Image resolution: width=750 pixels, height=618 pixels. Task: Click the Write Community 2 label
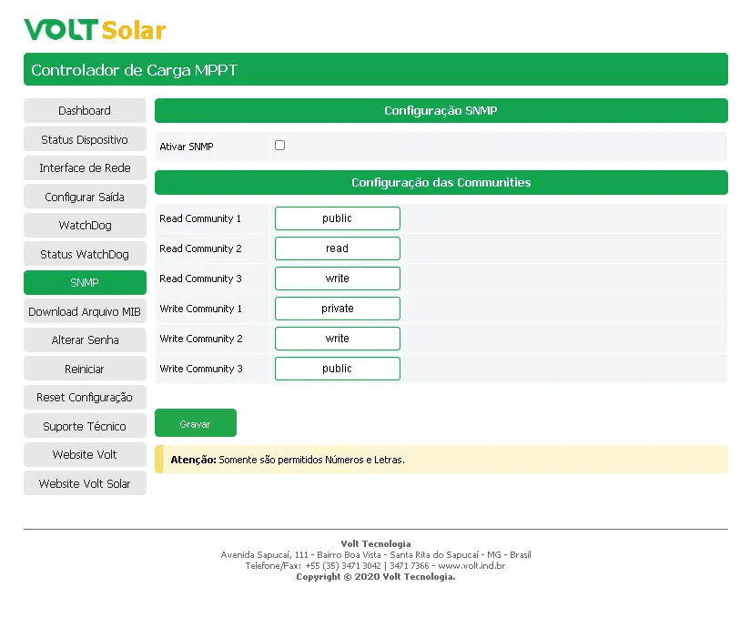[201, 339]
